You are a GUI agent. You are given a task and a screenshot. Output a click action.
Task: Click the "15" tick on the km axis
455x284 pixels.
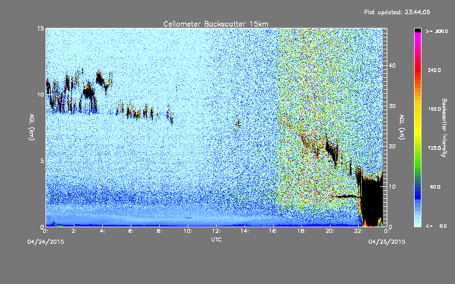tap(40, 28)
